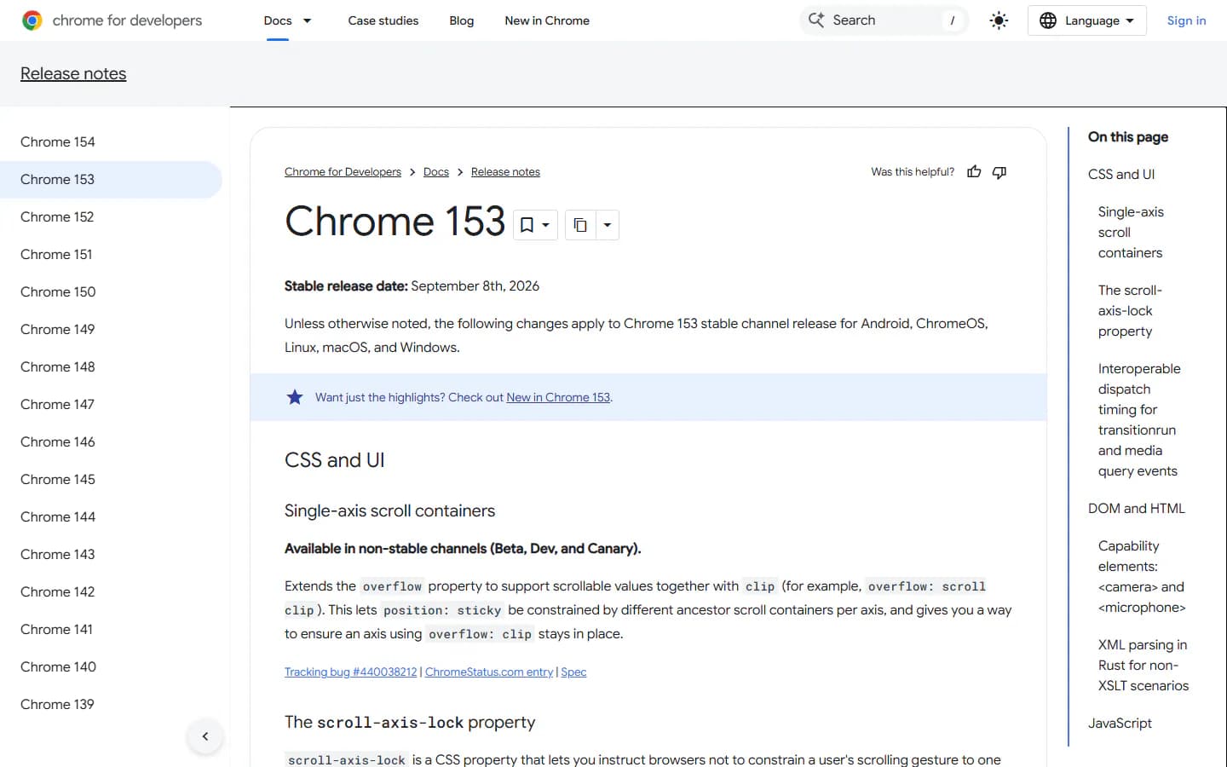Click the CSS and UI section heading
Viewport: 1227px width, 767px height.
[x=335, y=460]
